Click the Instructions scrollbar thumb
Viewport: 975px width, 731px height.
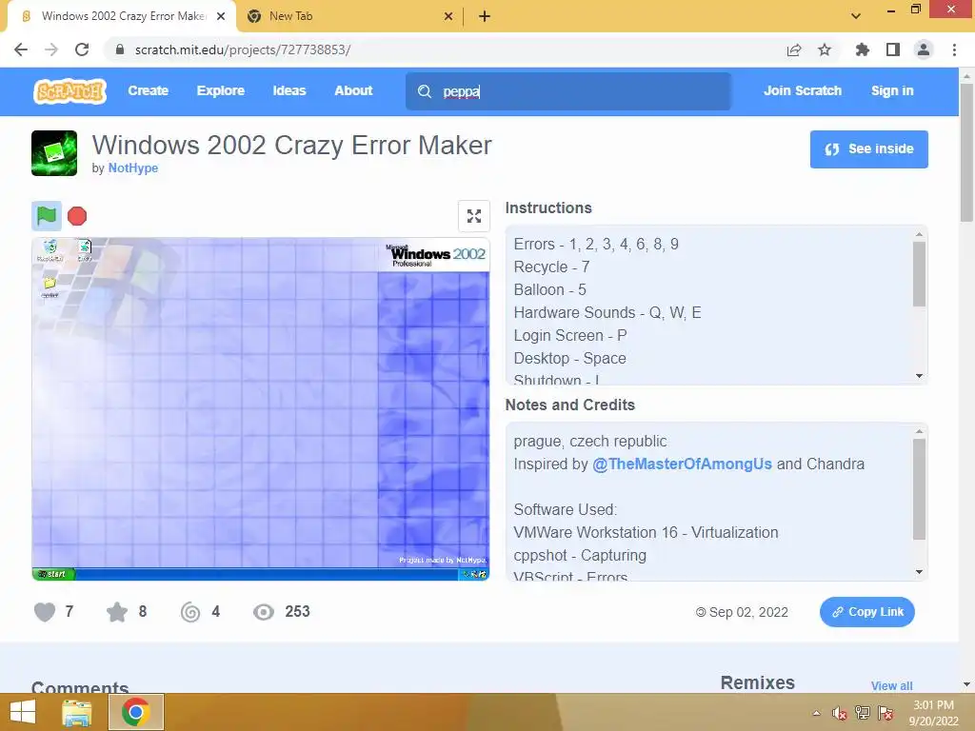click(919, 274)
